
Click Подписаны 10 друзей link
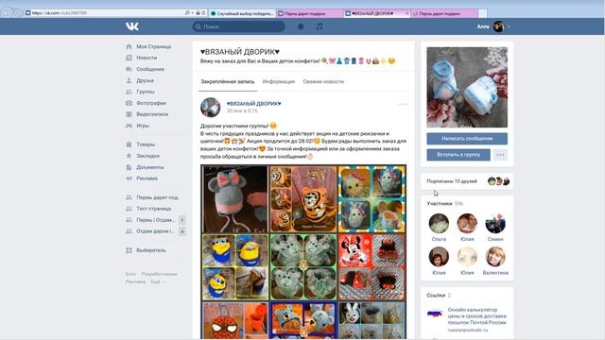click(x=452, y=181)
